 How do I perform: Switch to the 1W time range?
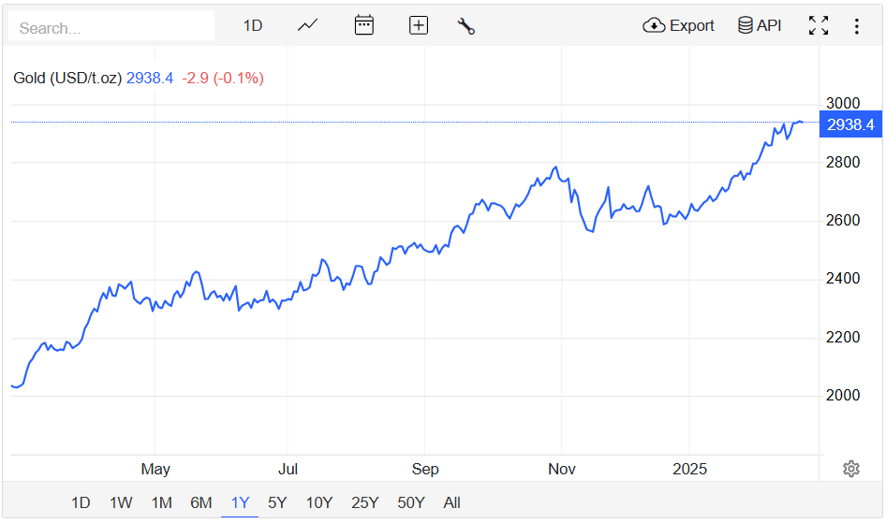tap(121, 502)
